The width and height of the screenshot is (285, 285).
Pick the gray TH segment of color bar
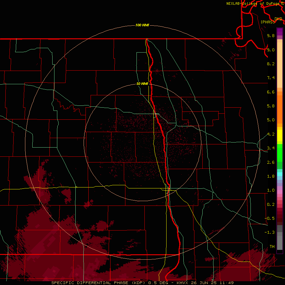coord(280,243)
